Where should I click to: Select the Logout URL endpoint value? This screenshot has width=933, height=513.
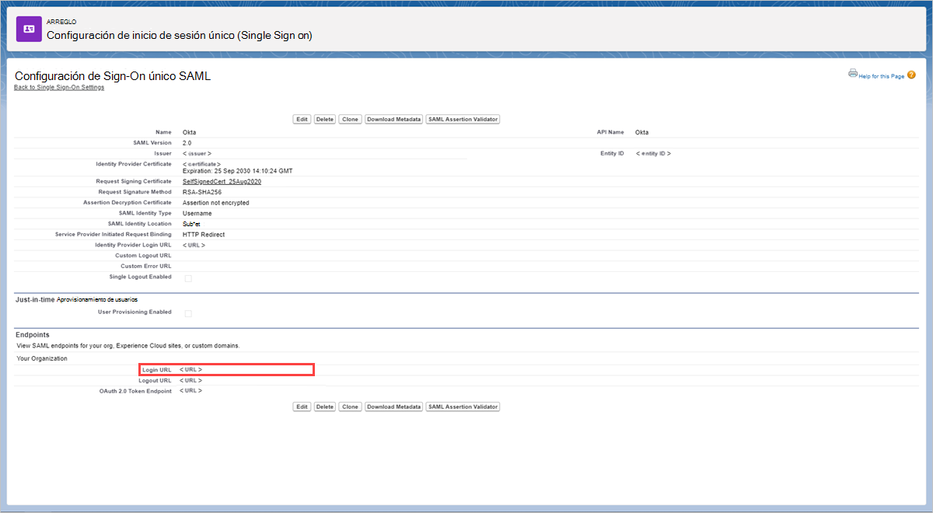point(190,381)
